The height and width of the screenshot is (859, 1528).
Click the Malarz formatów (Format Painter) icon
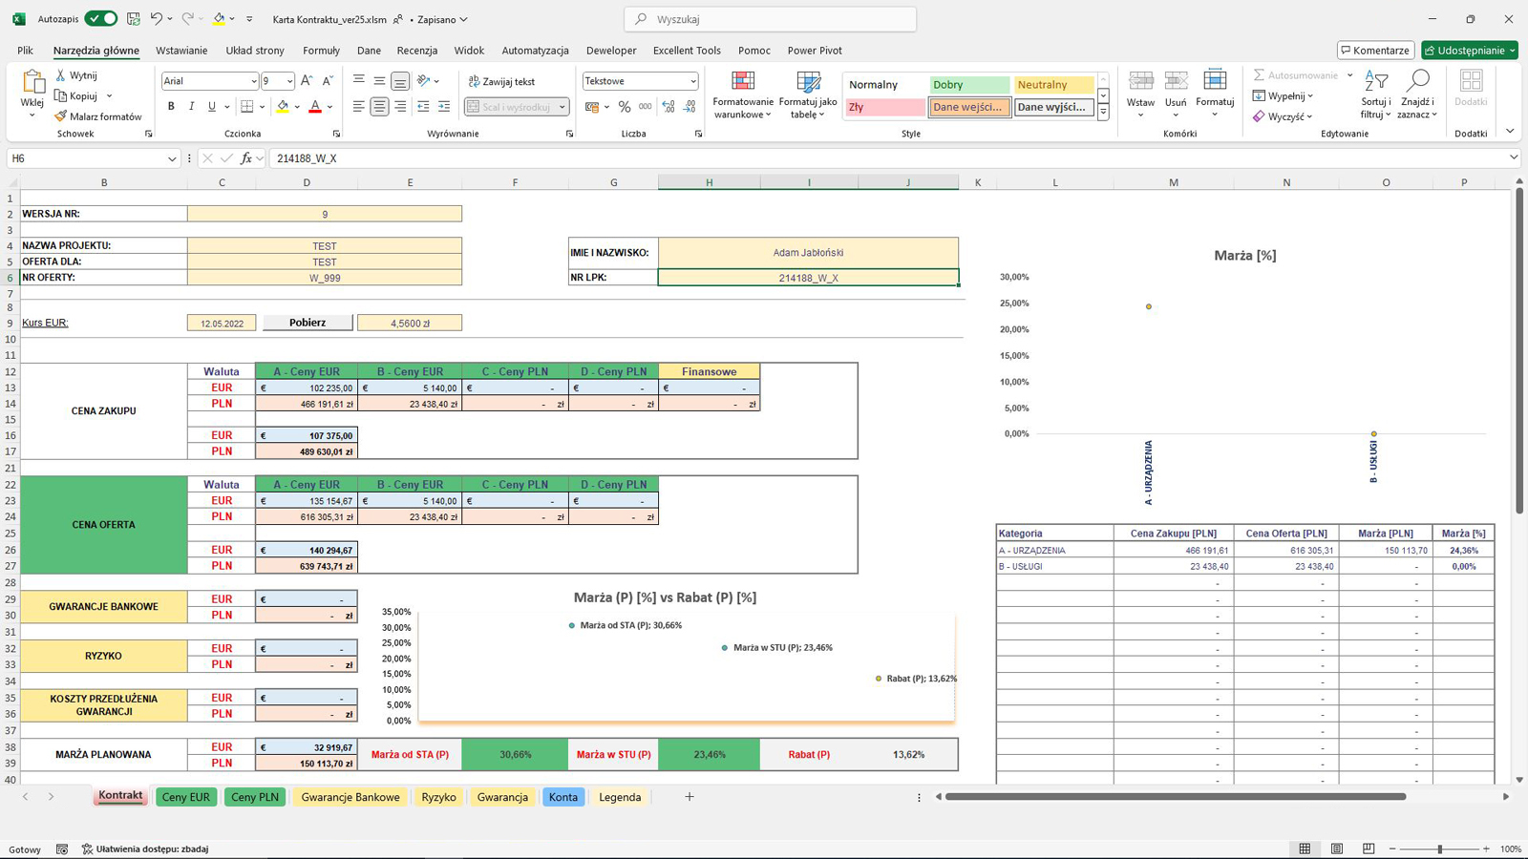pos(61,116)
